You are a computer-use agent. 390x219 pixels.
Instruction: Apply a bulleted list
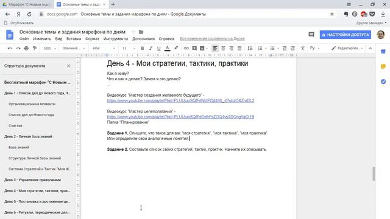tap(272, 48)
